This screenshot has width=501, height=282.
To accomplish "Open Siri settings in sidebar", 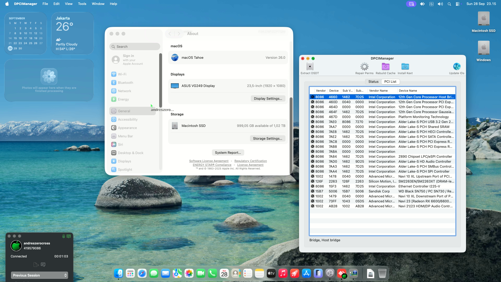I will pyautogui.click(x=133, y=145).
